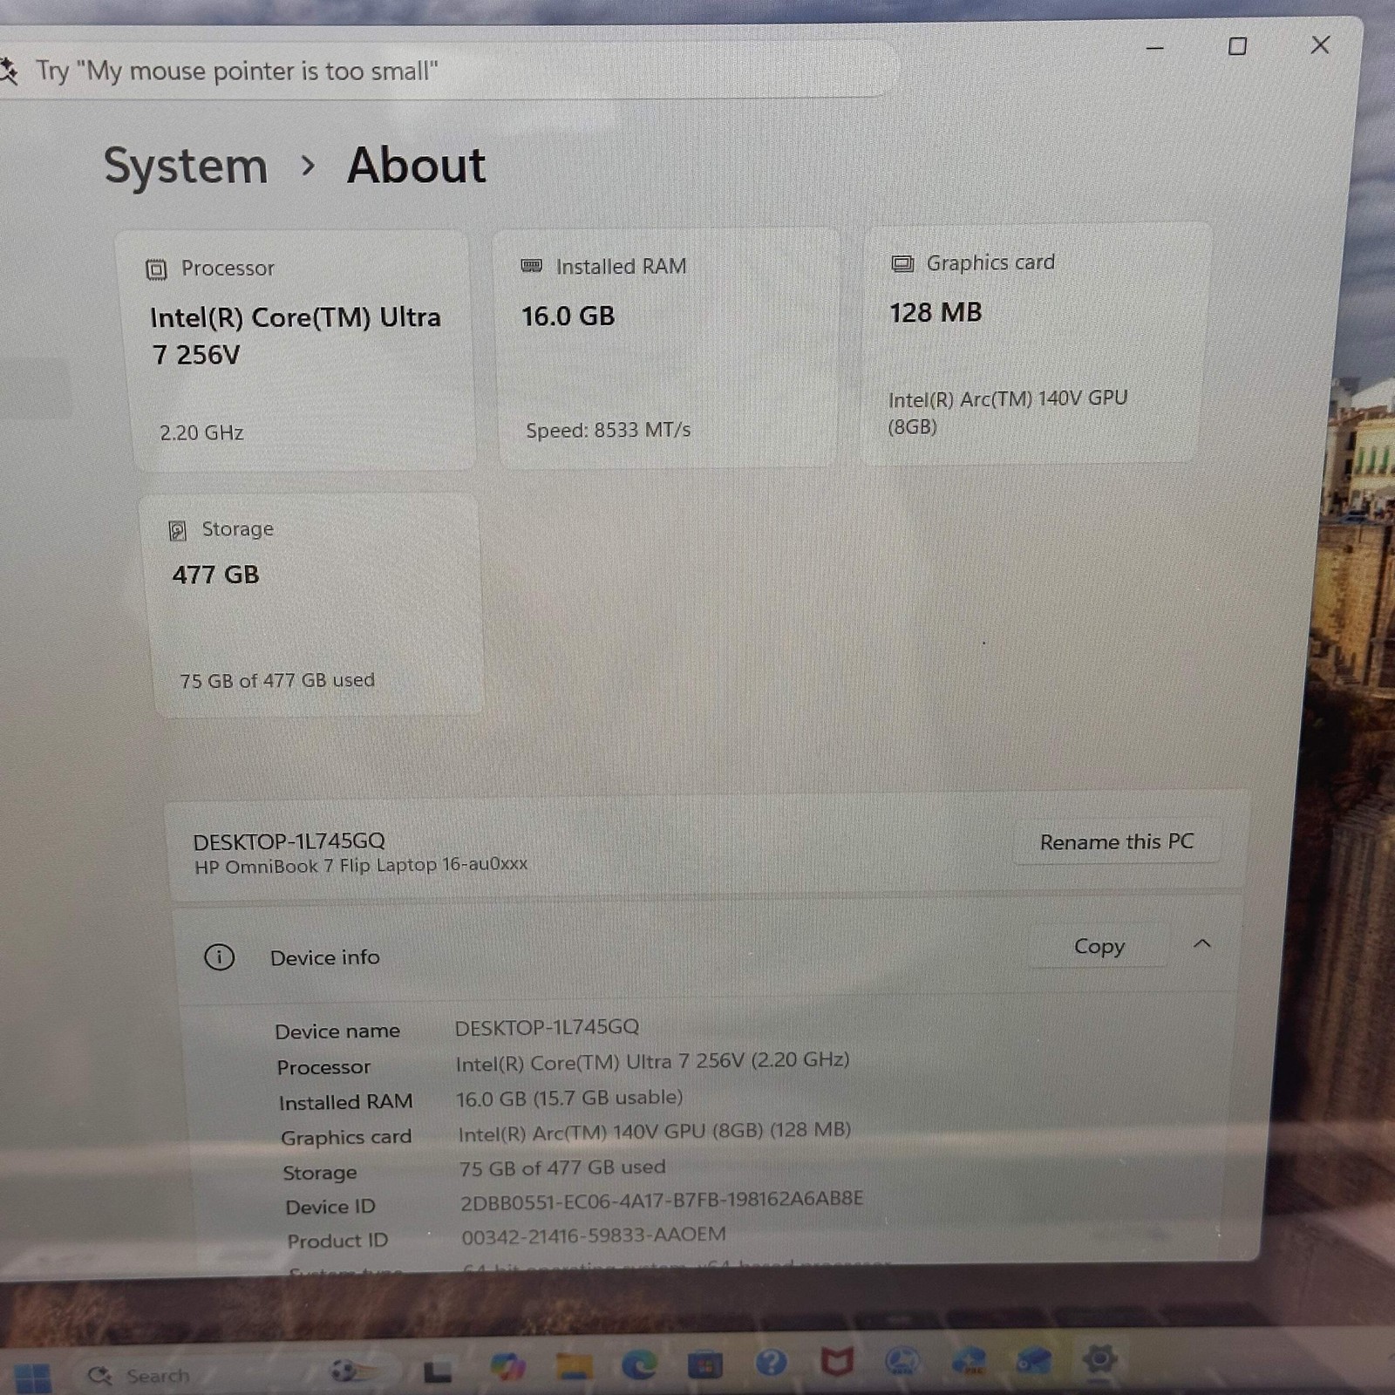Click the Device ID value 2DBB0551-EC06...
1395x1395 pixels.
point(662,1201)
